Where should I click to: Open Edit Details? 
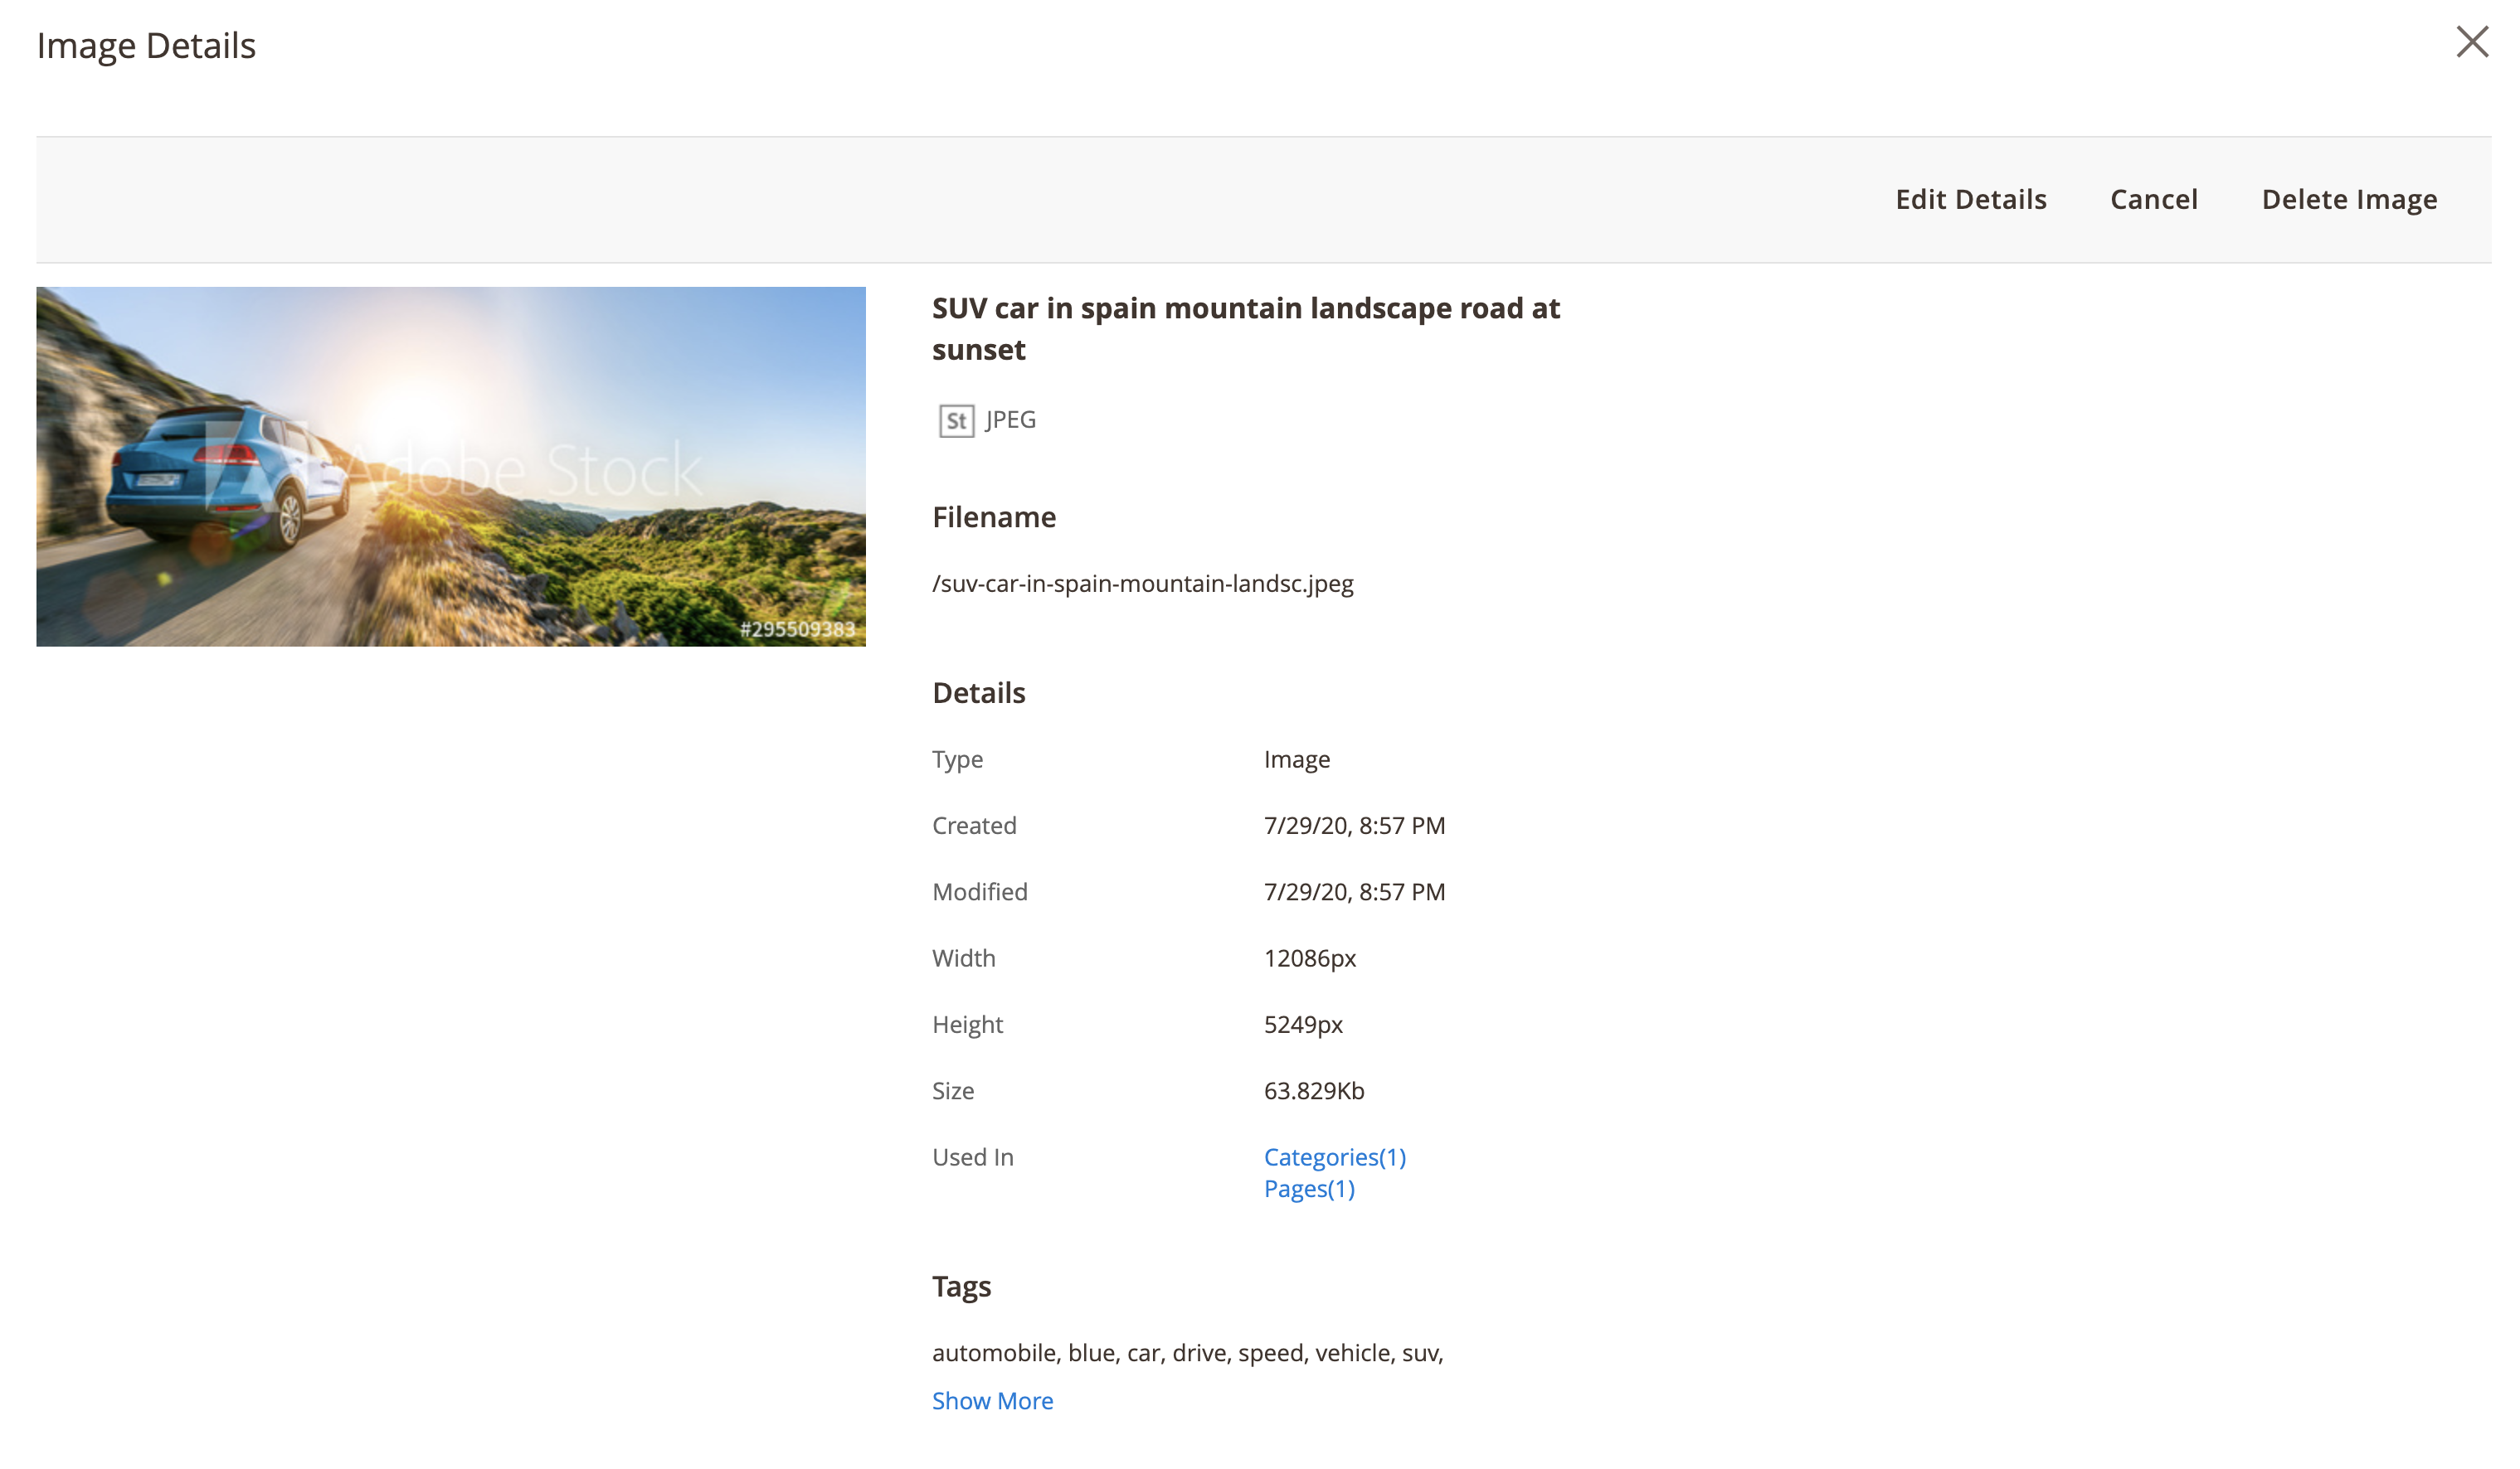[x=1971, y=200]
